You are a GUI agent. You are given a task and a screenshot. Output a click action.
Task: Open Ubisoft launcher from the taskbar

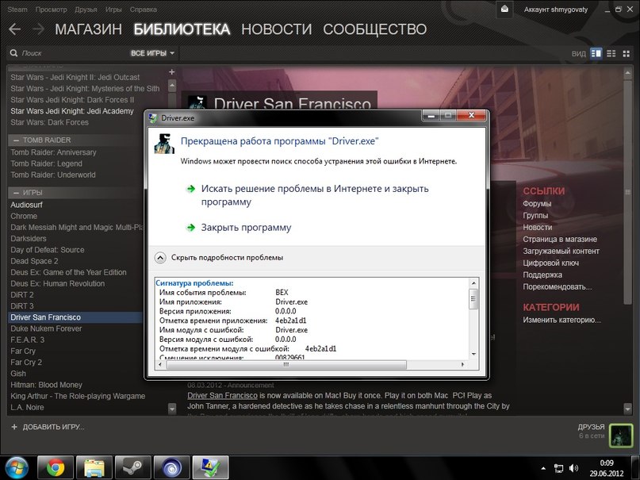pos(171,468)
